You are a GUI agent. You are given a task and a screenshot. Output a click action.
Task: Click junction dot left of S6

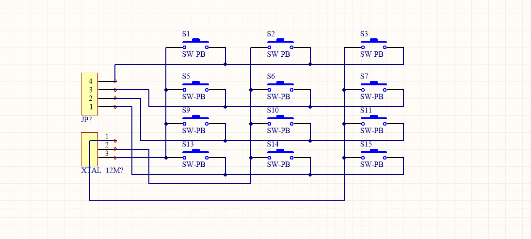click(x=251, y=90)
